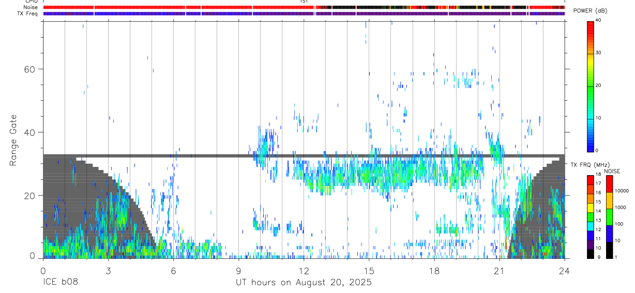Click the green segment of TX FRQ colorbar

pyautogui.click(x=591, y=217)
